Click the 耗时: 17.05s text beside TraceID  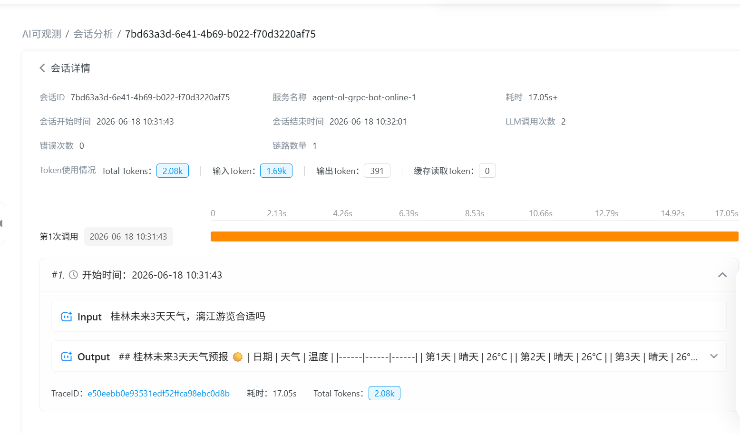tap(272, 394)
